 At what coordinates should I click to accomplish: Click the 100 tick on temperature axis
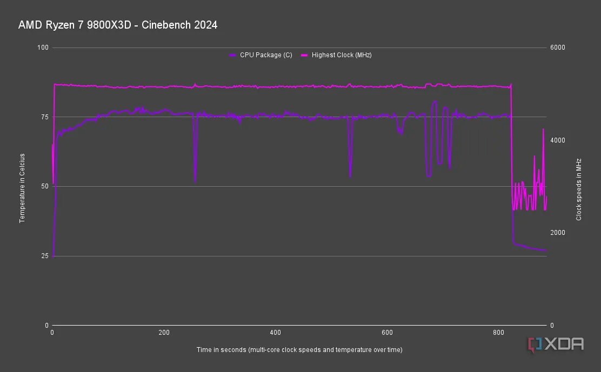(43, 48)
